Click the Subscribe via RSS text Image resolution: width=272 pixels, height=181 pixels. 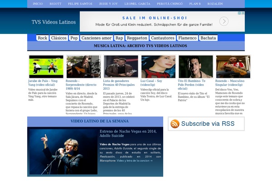[208, 124]
